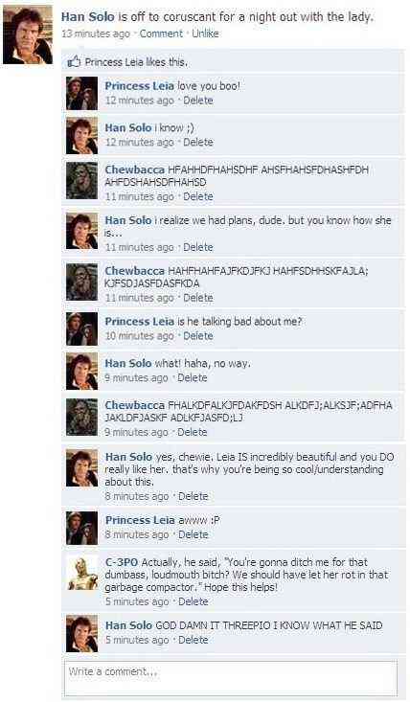Click the thumbs-up like icon
Screen dimensions: 410x702
click(74, 62)
